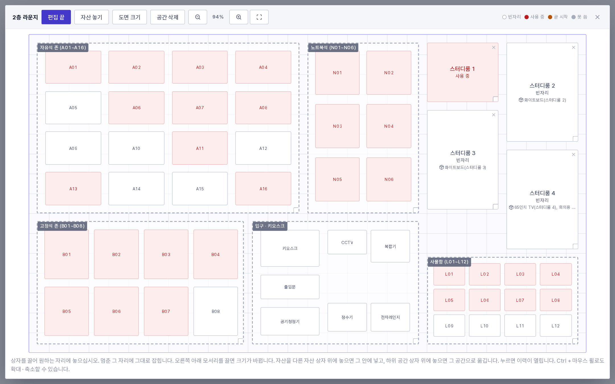Viewport: 615px width, 384px height.
Task: Click the X icon on 스터디룸 3
Action: click(494, 115)
